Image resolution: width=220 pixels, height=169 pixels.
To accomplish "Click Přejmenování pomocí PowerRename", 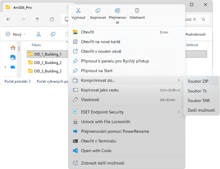I will click(x=127, y=131).
